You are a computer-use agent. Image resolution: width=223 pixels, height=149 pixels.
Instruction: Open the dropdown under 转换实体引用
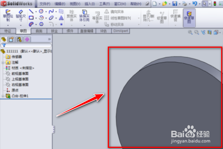pos(84,26)
